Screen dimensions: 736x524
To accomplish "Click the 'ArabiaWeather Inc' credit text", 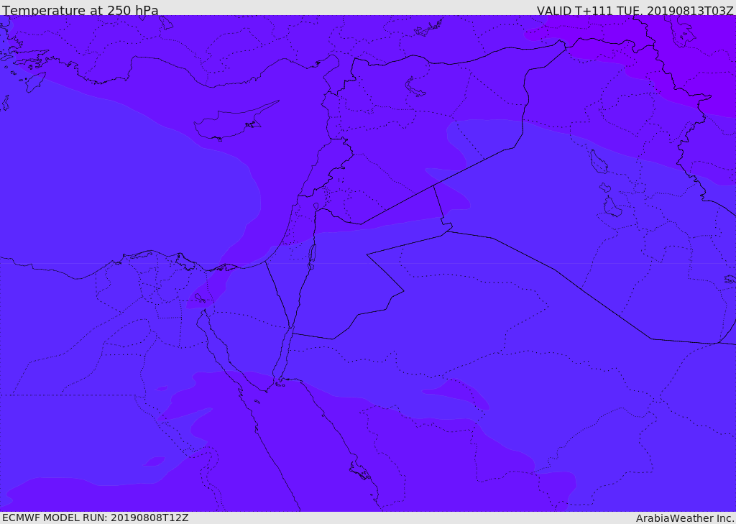I will click(x=685, y=518).
